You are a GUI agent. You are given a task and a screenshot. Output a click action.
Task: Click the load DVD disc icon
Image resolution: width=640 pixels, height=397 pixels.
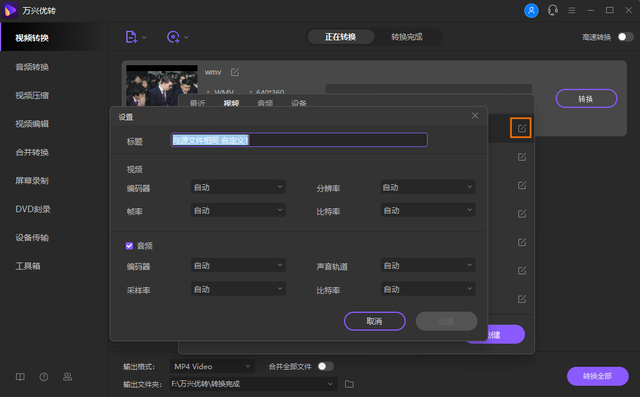pos(173,37)
